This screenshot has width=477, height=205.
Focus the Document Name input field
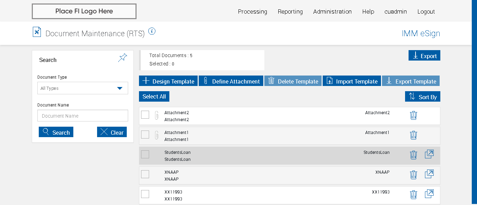tap(83, 116)
